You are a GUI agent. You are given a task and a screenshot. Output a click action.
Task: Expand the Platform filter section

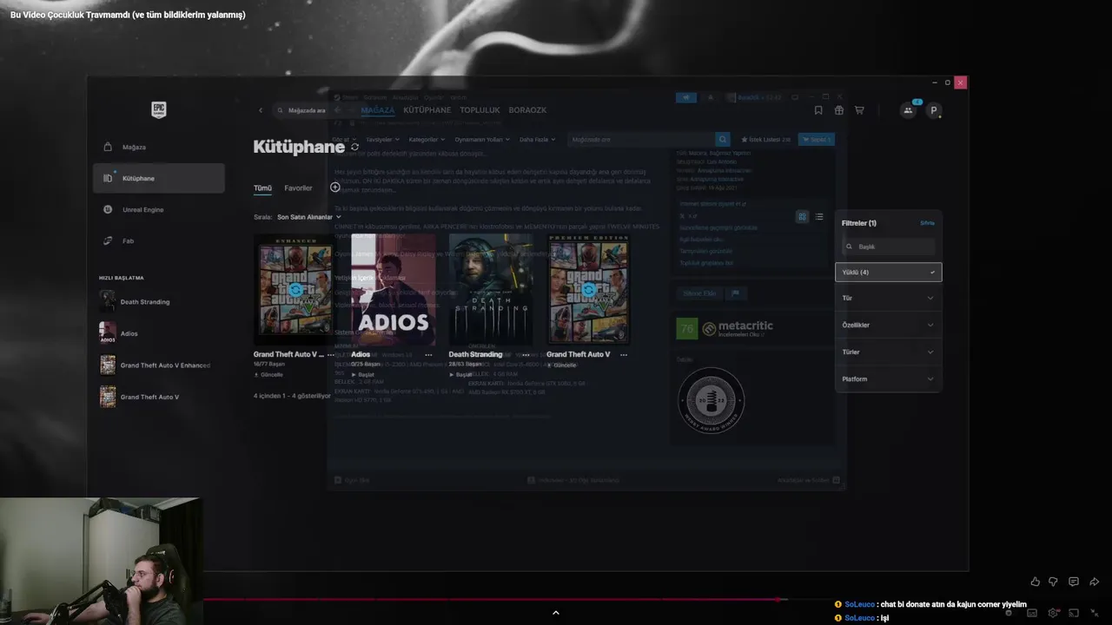click(888, 378)
